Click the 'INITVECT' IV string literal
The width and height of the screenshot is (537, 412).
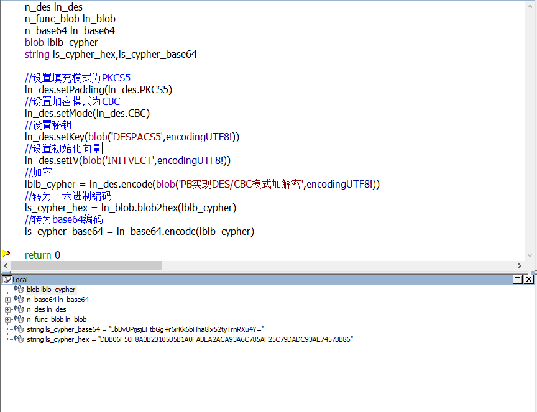pyautogui.click(x=129, y=160)
